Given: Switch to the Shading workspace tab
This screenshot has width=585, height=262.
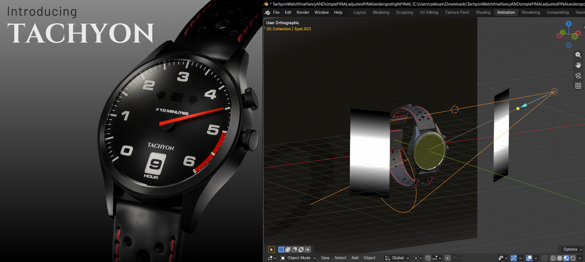Looking at the screenshot, I should (483, 12).
